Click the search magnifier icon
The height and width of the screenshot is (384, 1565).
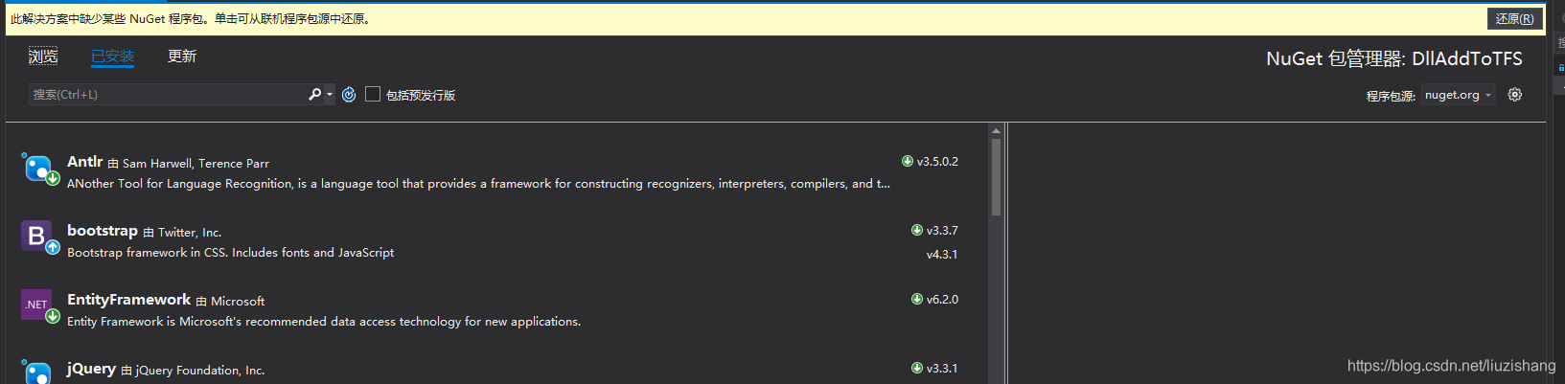(314, 94)
